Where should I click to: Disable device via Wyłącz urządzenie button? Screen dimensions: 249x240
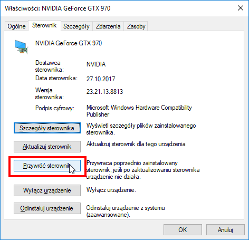47,190
